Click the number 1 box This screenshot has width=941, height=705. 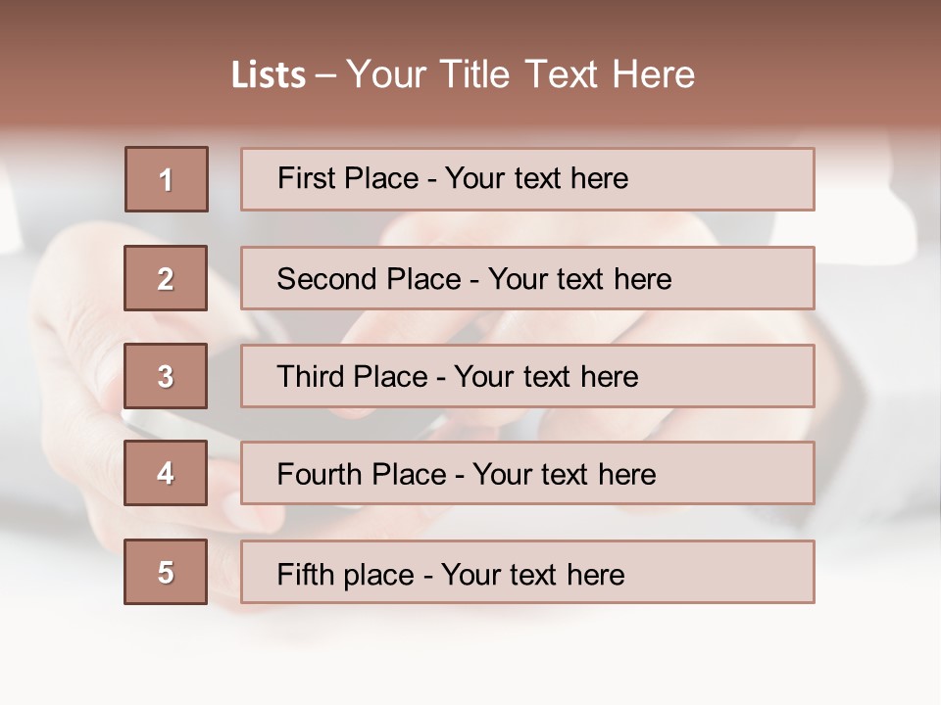[166, 179]
